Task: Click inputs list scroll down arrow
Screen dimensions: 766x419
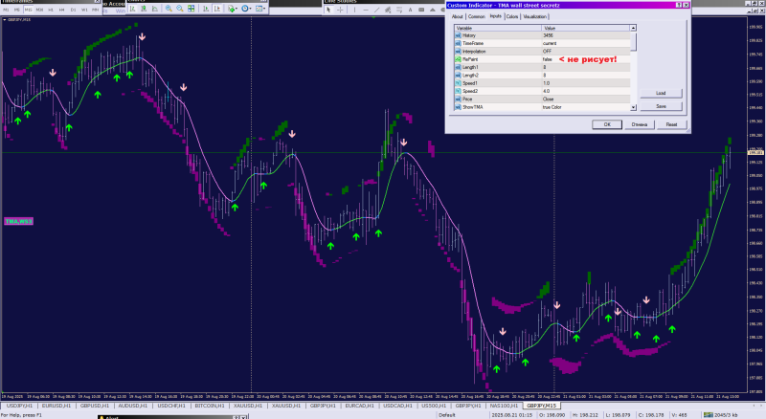Action: pyautogui.click(x=633, y=107)
